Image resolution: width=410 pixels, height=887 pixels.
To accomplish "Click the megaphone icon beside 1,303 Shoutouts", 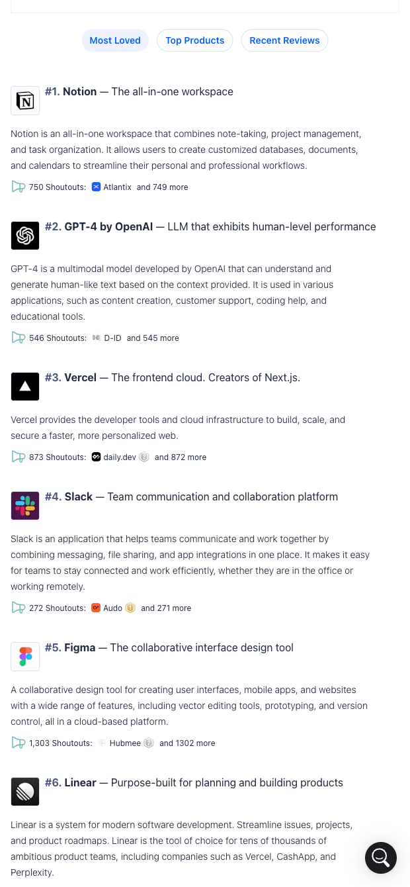I will pyautogui.click(x=19, y=743).
